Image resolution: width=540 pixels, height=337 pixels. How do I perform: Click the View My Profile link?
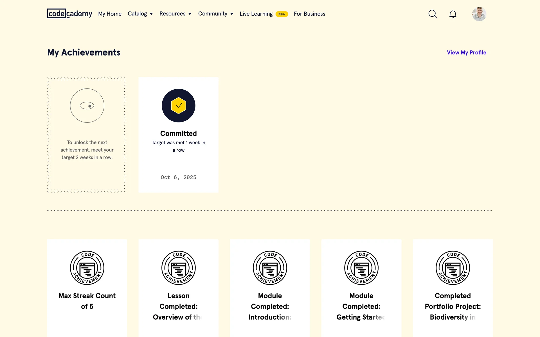point(466,53)
